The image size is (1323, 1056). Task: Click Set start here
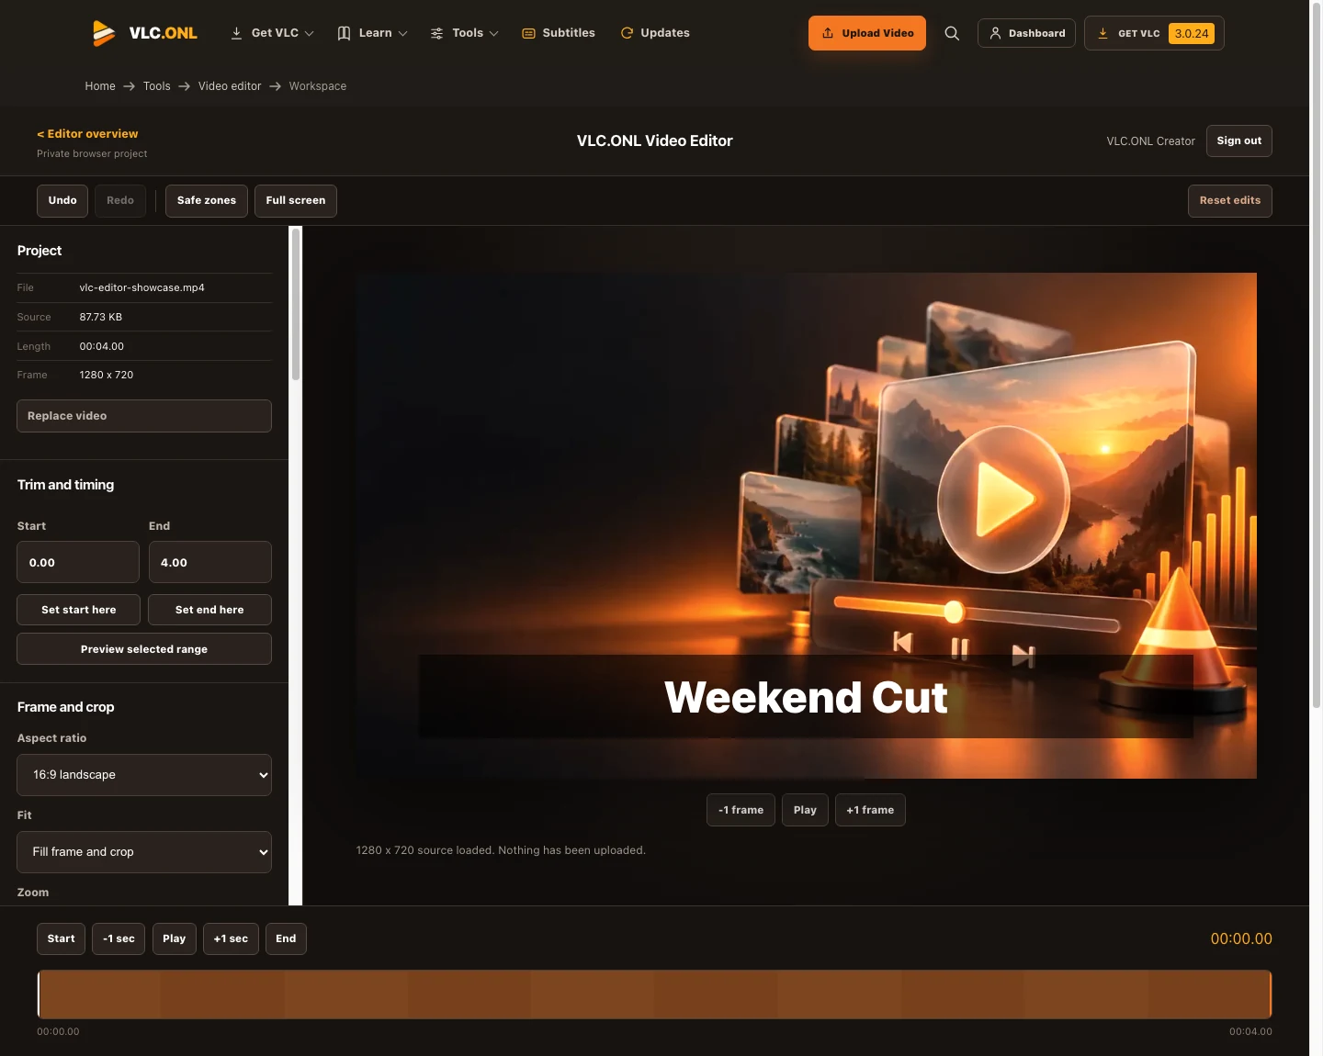pyautogui.click(x=79, y=610)
